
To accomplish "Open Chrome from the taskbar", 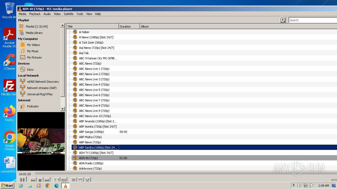I will point(48,186).
